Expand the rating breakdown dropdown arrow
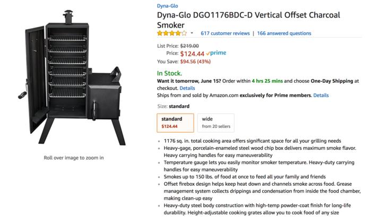The height and width of the screenshot is (224, 371). [x=192, y=33]
